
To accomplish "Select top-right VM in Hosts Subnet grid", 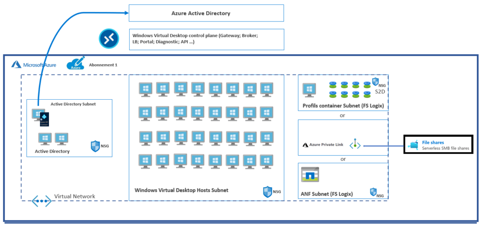I will click(x=267, y=89).
